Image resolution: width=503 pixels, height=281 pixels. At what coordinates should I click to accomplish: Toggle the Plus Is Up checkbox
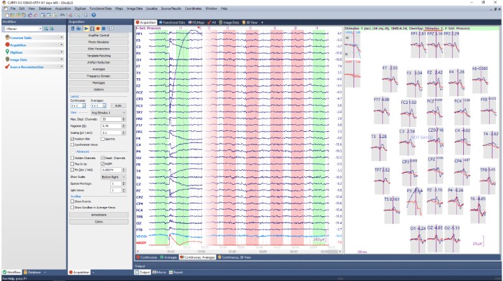72,164
